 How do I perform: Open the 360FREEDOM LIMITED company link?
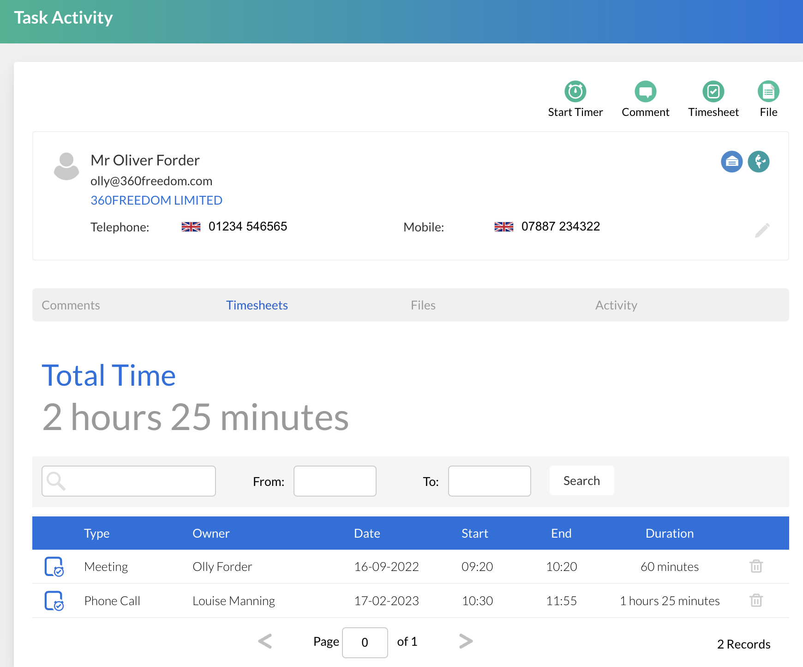coord(156,200)
